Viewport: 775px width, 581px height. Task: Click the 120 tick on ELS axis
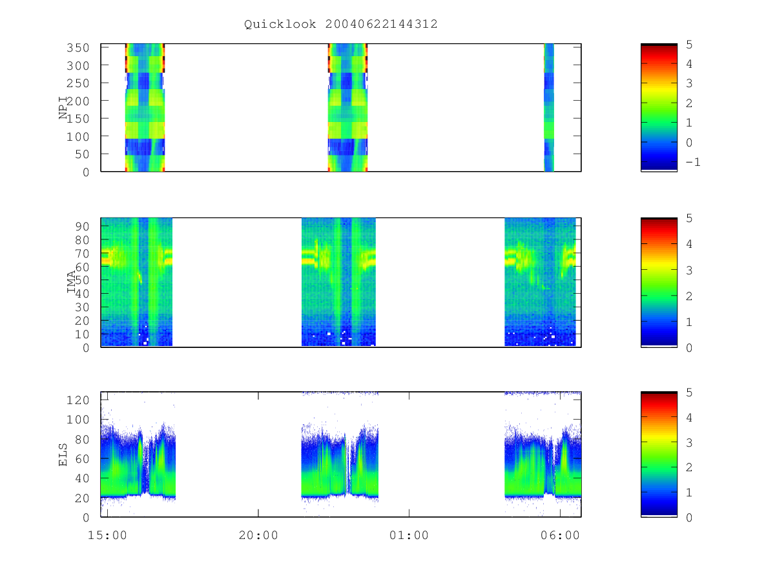click(x=79, y=400)
